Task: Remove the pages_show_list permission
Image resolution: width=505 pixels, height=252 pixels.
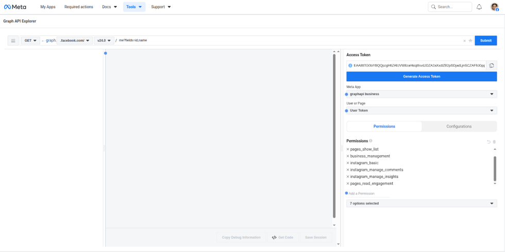Action: [348, 149]
